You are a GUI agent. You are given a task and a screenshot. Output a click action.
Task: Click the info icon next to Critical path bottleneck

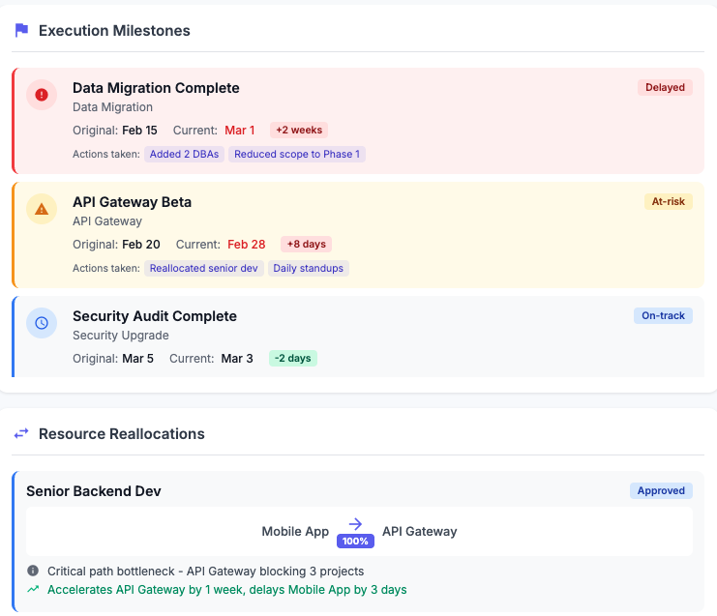click(33, 571)
